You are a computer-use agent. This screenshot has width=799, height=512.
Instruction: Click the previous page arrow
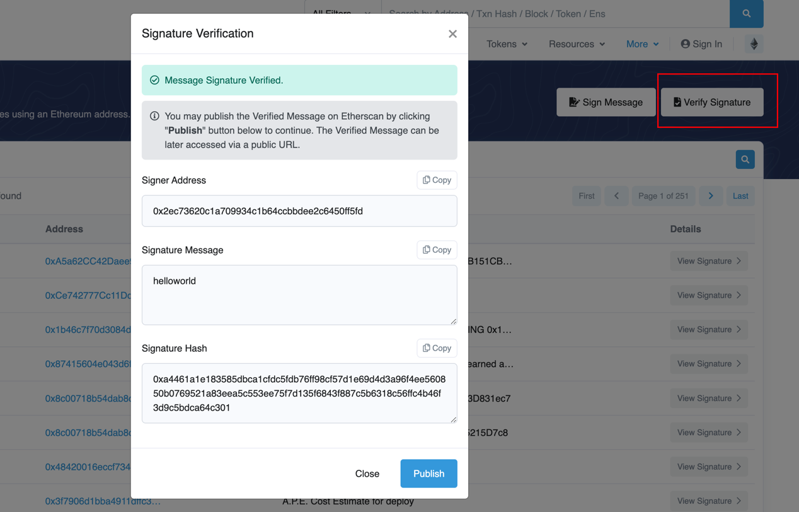pos(616,196)
